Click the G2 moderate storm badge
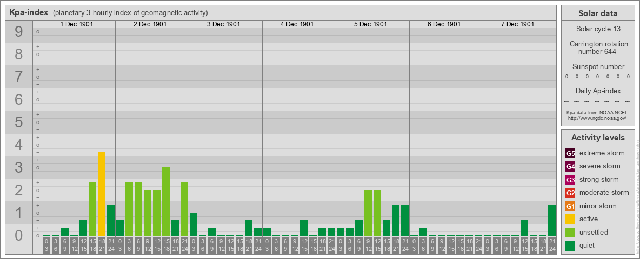Screen dimensions: 640x259 pyautogui.click(x=570, y=193)
